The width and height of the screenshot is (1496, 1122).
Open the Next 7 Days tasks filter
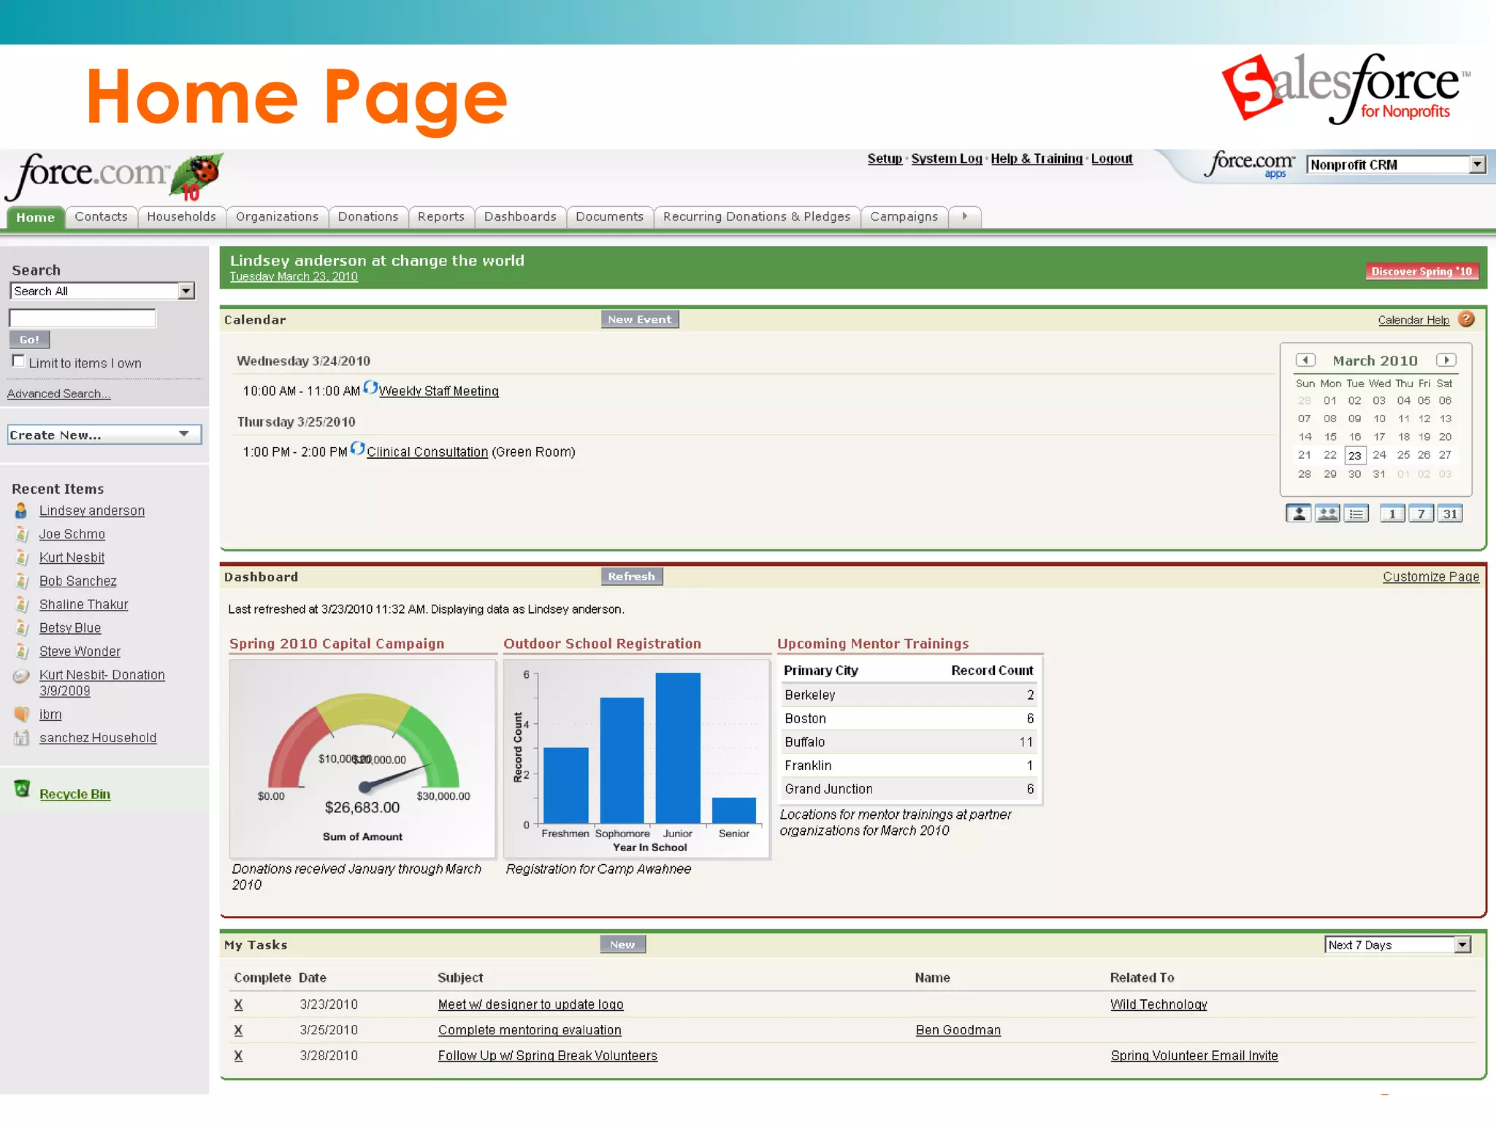point(1397,944)
